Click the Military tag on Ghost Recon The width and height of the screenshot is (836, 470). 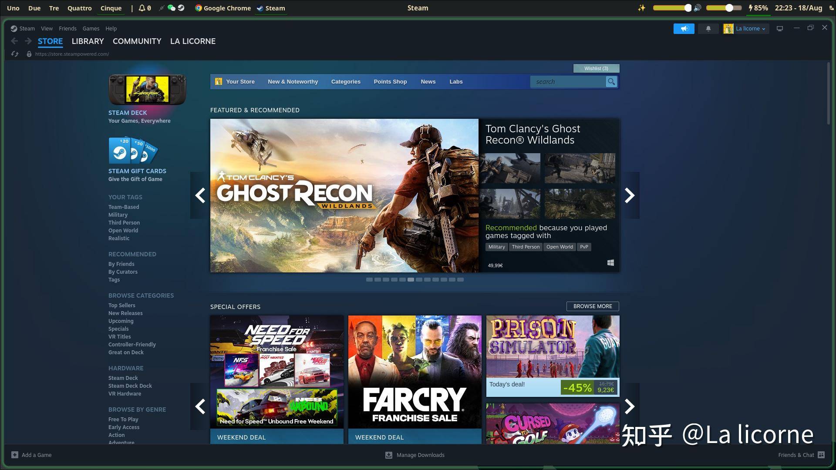tap(496, 247)
